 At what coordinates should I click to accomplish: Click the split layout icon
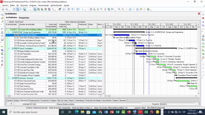pos(137,9)
